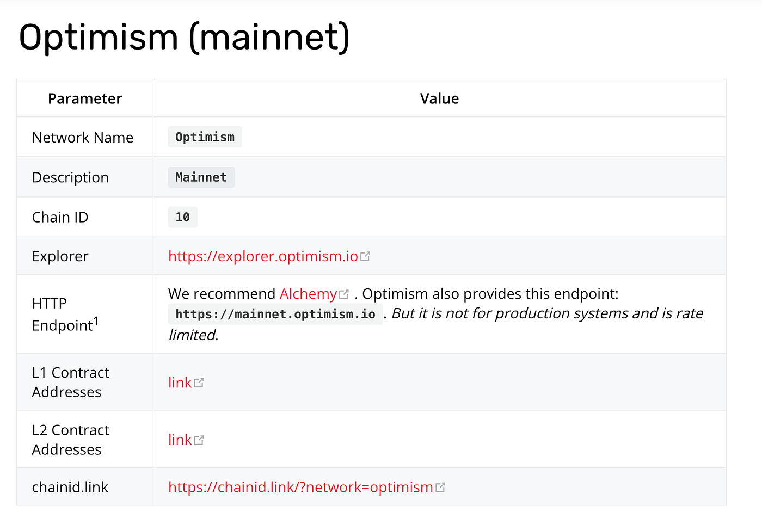Select the https://mainnet.optimism.io endpoint code
Viewport: 762px width, 518px height.
[275, 314]
